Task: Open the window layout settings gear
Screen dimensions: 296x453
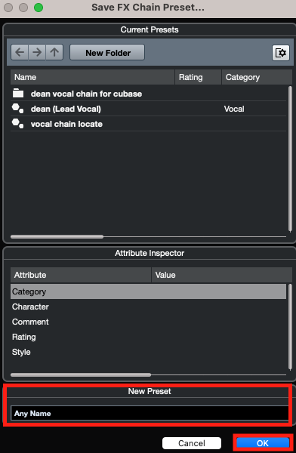Action: [x=281, y=53]
